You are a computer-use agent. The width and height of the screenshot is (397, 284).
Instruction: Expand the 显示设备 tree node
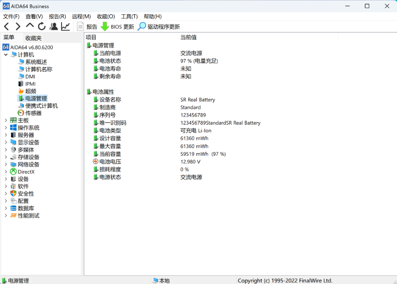pyautogui.click(x=6, y=142)
